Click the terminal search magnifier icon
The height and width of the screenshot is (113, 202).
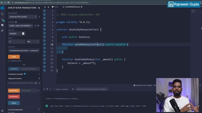[x=73, y=89]
